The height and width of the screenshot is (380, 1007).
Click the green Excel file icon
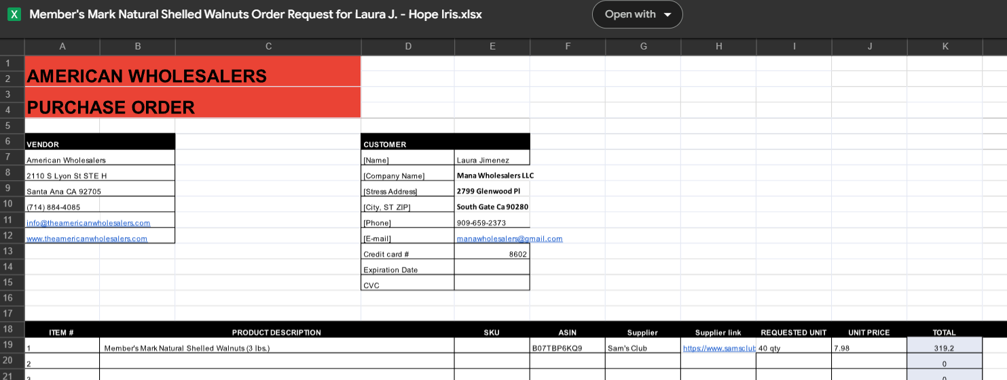click(x=14, y=14)
